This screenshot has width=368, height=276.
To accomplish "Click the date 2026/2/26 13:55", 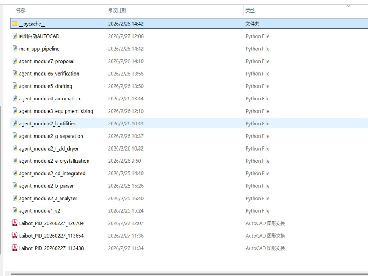I will click(125, 74).
